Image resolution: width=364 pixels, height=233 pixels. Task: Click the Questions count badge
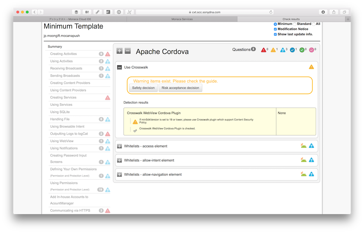point(253,49)
